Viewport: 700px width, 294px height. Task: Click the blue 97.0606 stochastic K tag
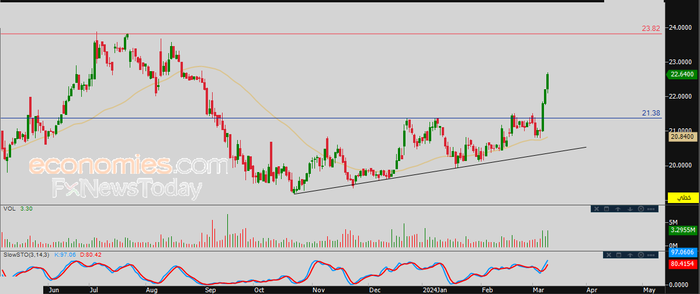click(x=682, y=253)
